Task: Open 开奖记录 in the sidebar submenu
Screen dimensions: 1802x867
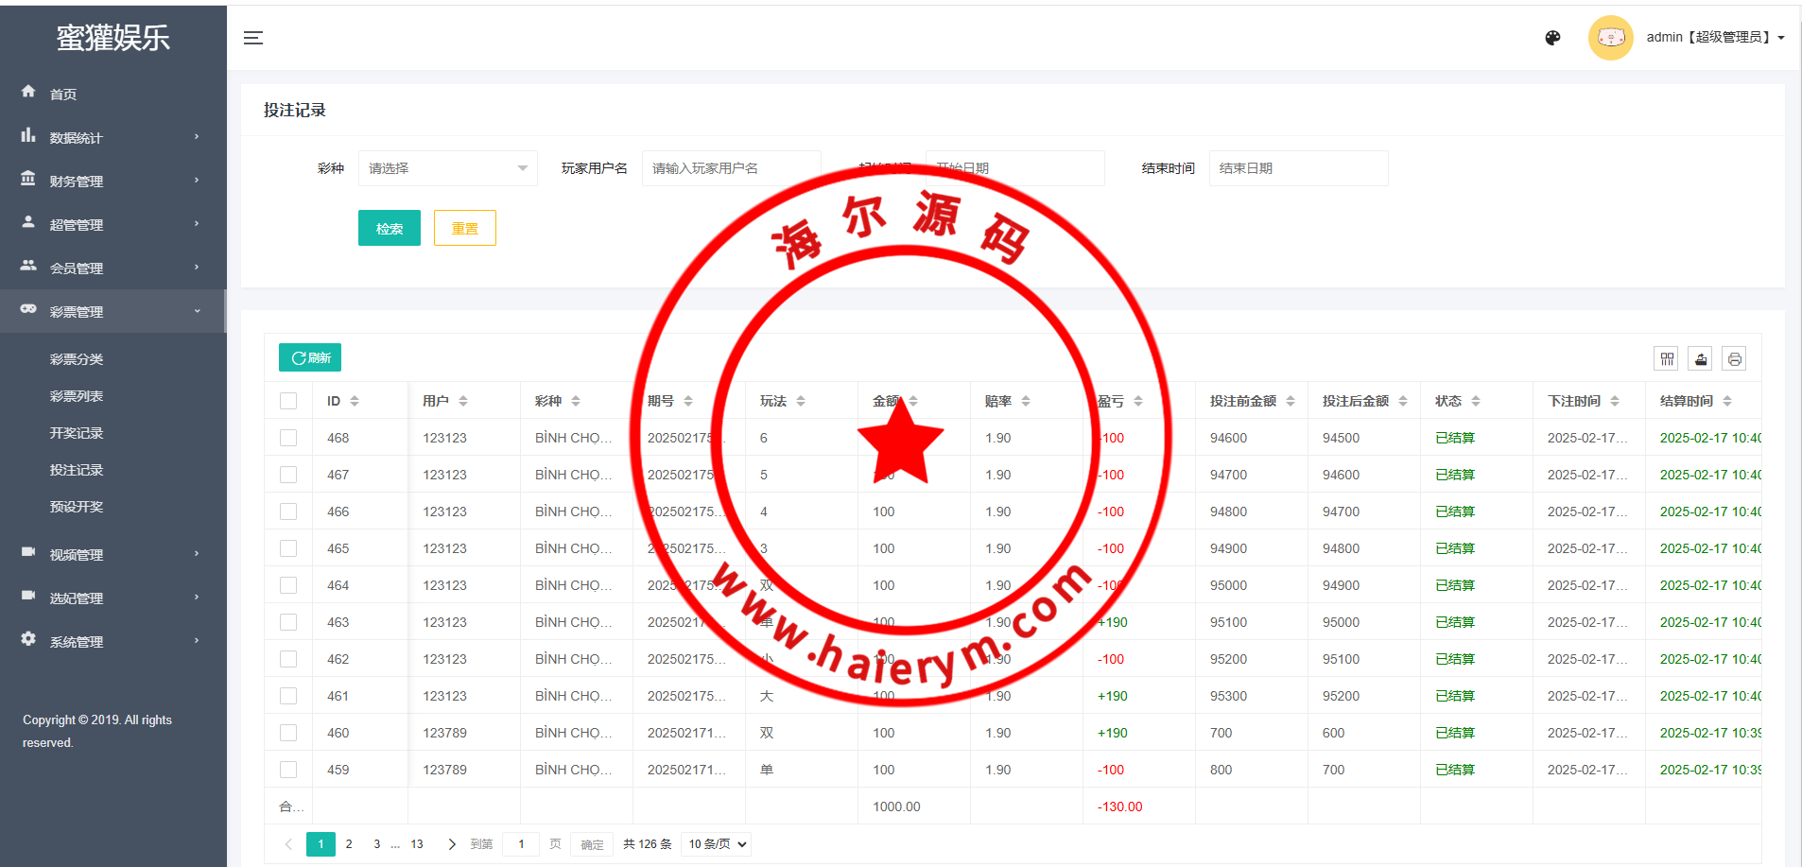Action: [77, 433]
